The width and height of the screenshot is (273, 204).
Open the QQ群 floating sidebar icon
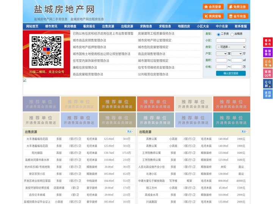(x=268, y=84)
